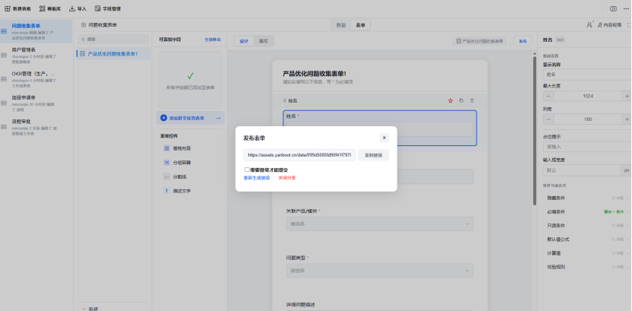The image size is (632, 311).
Task: Click the red 关闭分享 link
Action: coord(287,178)
